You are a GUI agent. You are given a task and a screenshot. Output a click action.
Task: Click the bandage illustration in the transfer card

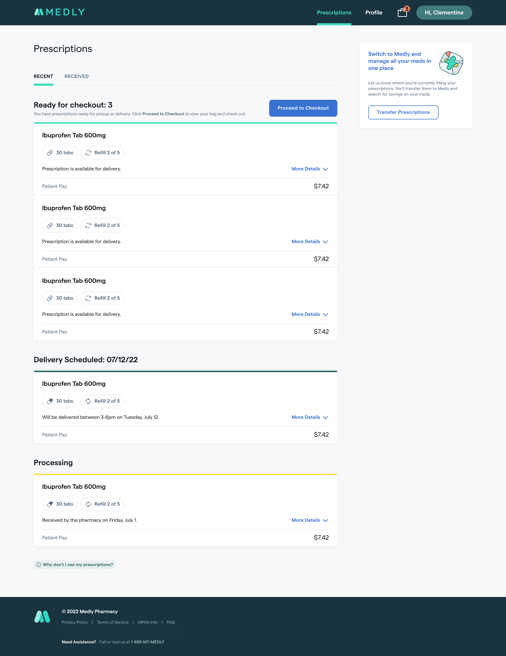[x=451, y=63]
